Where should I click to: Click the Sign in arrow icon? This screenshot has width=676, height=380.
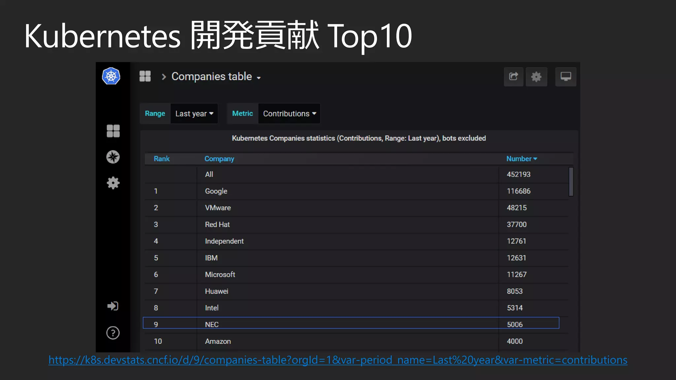point(113,306)
